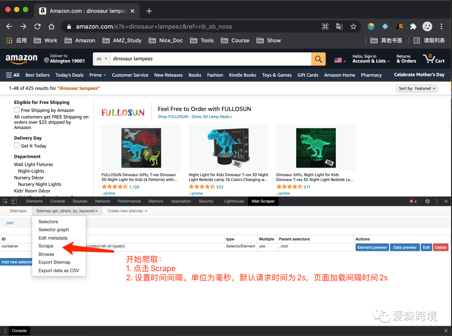This screenshot has width=452, height=336.
Task: Submit the Amazon search with magnifier button
Action: tap(318, 59)
